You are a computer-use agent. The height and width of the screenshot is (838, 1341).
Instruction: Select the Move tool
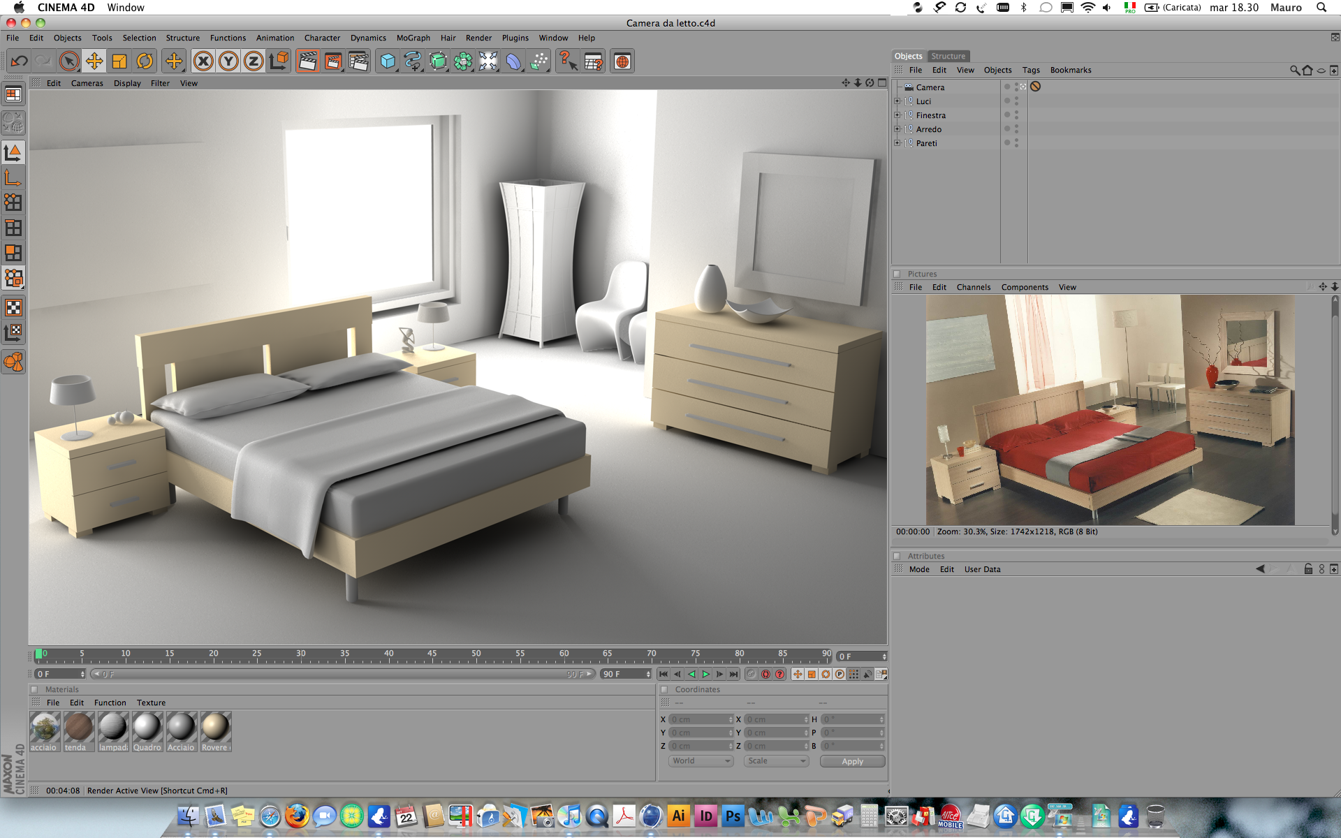point(94,61)
